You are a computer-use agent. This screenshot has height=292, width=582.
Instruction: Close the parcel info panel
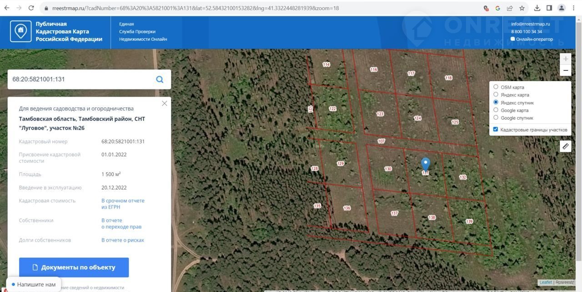[165, 103]
